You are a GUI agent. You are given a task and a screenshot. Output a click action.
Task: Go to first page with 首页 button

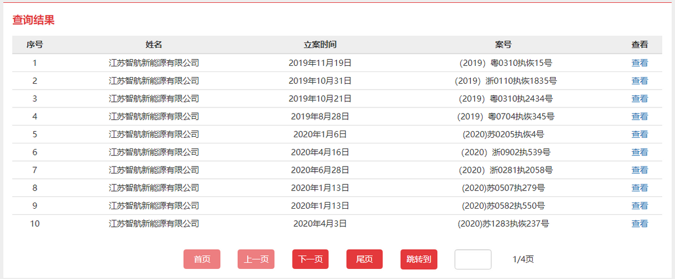[x=202, y=259]
